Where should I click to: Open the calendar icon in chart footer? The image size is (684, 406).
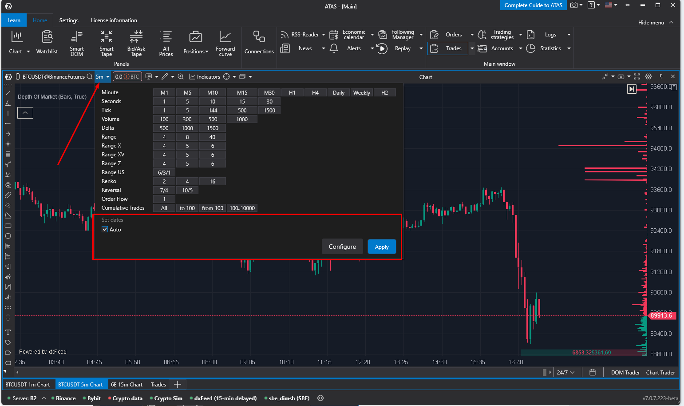593,372
